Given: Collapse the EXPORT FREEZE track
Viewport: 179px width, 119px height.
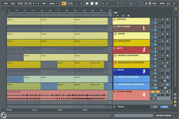Looking at the screenshot, I should [x=114, y=91].
